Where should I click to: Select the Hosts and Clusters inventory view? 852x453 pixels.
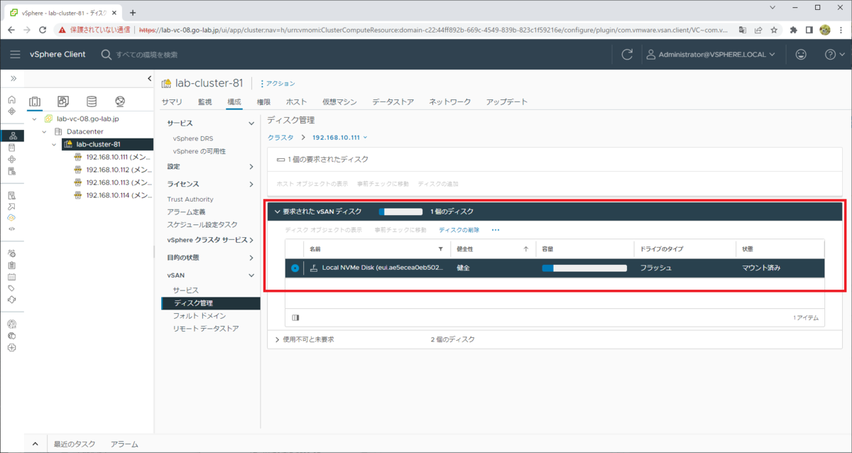[35, 102]
